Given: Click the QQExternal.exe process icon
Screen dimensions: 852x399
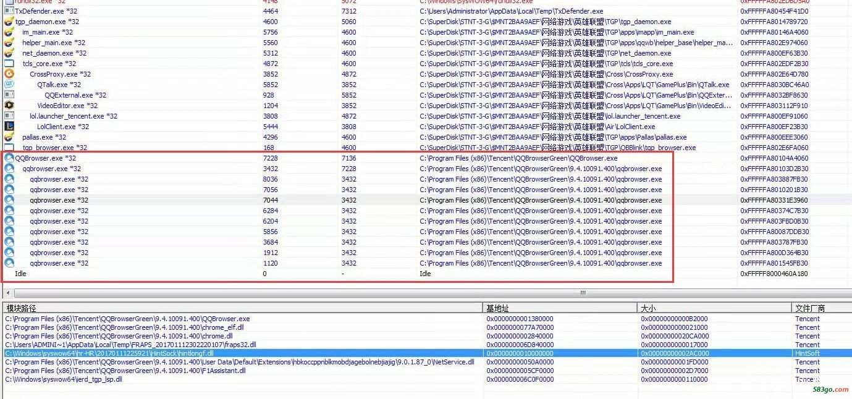Looking at the screenshot, I should 9,95.
